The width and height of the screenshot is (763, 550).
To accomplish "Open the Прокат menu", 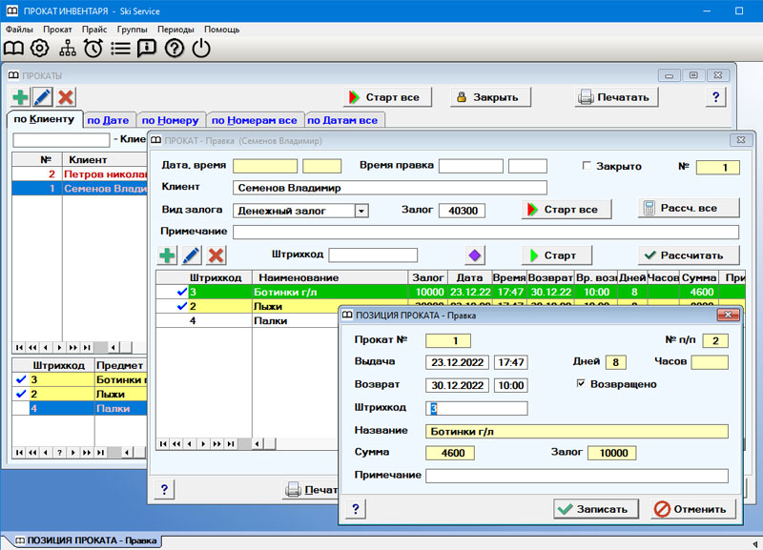I will point(57,30).
